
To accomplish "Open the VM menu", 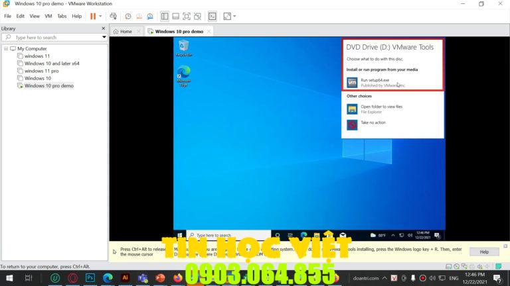I will click(48, 16).
